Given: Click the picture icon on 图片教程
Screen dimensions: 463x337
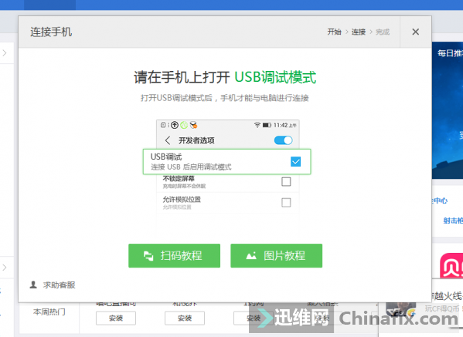Looking at the screenshot, I should pos(251,256).
